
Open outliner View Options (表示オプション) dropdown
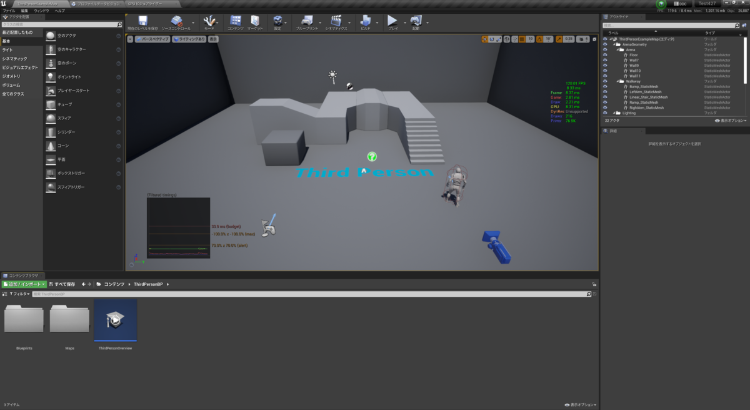click(x=730, y=121)
